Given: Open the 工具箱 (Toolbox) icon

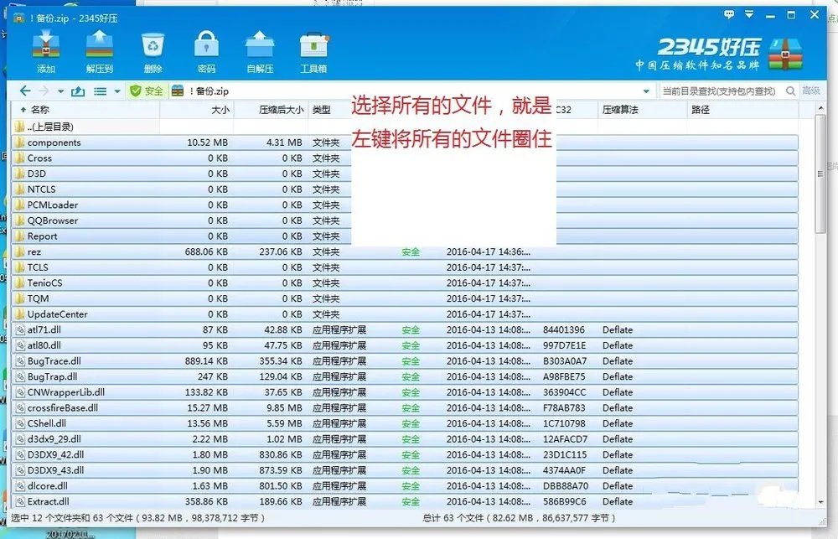Looking at the screenshot, I should [314, 46].
